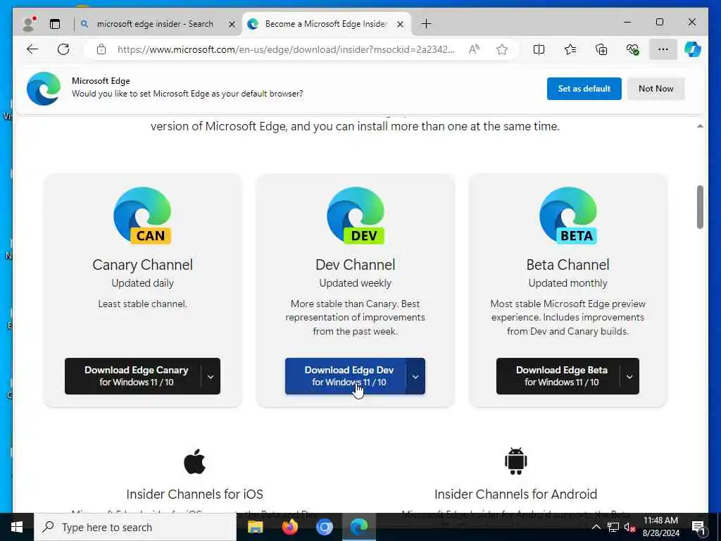The width and height of the screenshot is (721, 541).
Task: Download Edge Beta for Windows 11 / 10
Action: click(558, 376)
